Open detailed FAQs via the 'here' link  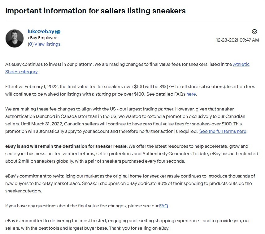tap(191, 94)
